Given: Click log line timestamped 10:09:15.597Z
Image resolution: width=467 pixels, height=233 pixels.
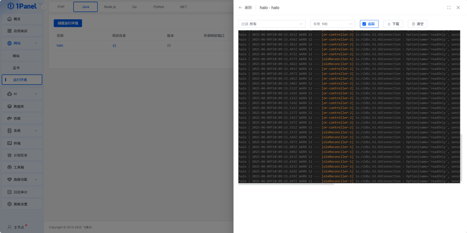Looking at the screenshot, I should click(349, 142).
